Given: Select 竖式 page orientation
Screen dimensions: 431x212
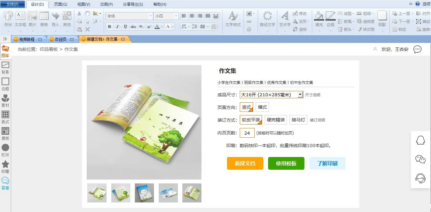Looking at the screenshot, I should coord(246,107).
